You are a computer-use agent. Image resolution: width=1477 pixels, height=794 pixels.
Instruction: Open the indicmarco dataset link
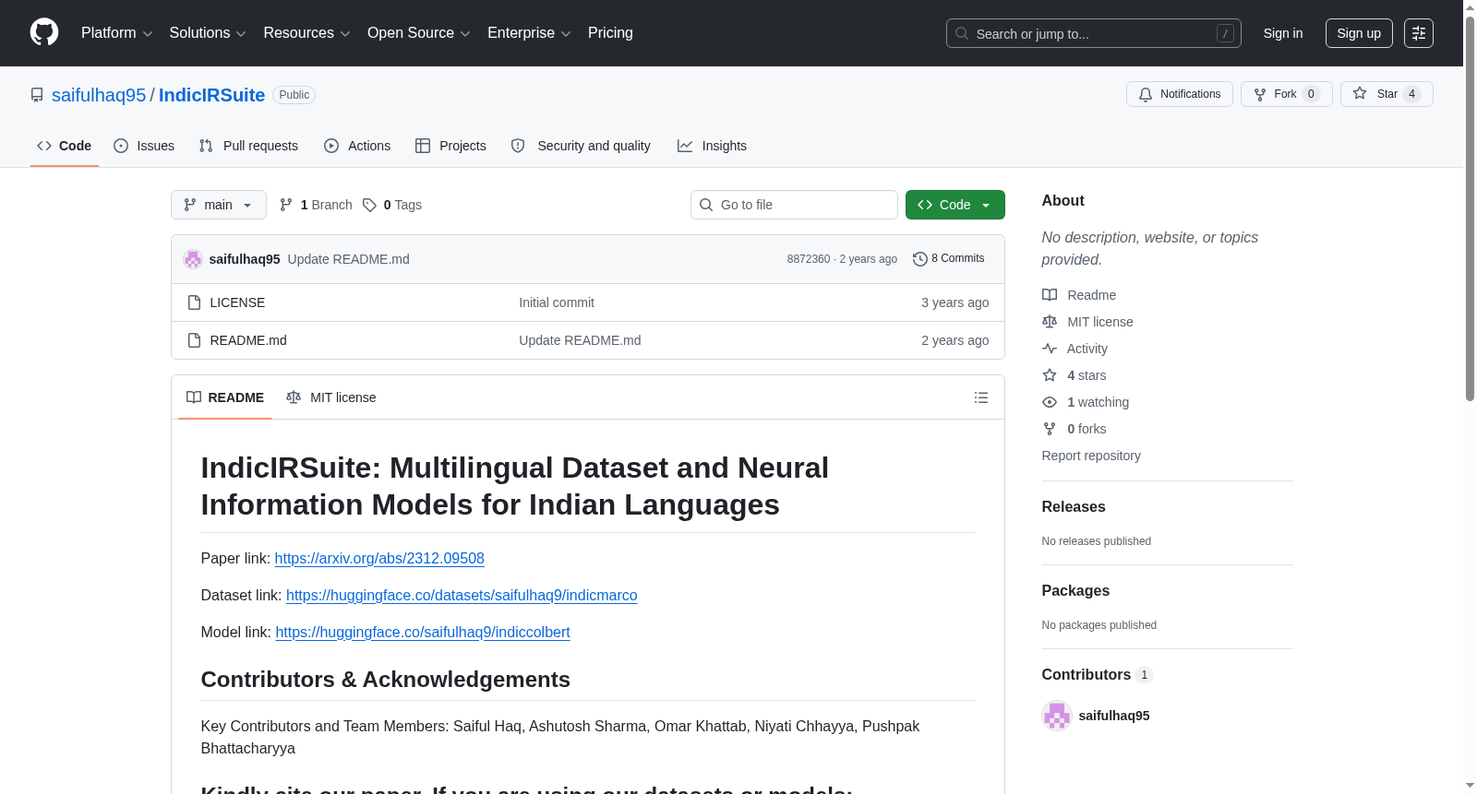click(x=462, y=595)
